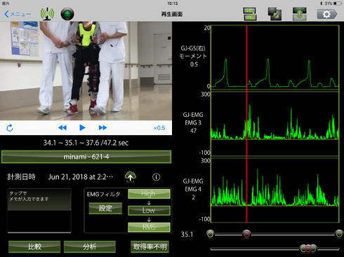
Task: Tap the battery indicator in the status bar
Action: coord(338,4)
